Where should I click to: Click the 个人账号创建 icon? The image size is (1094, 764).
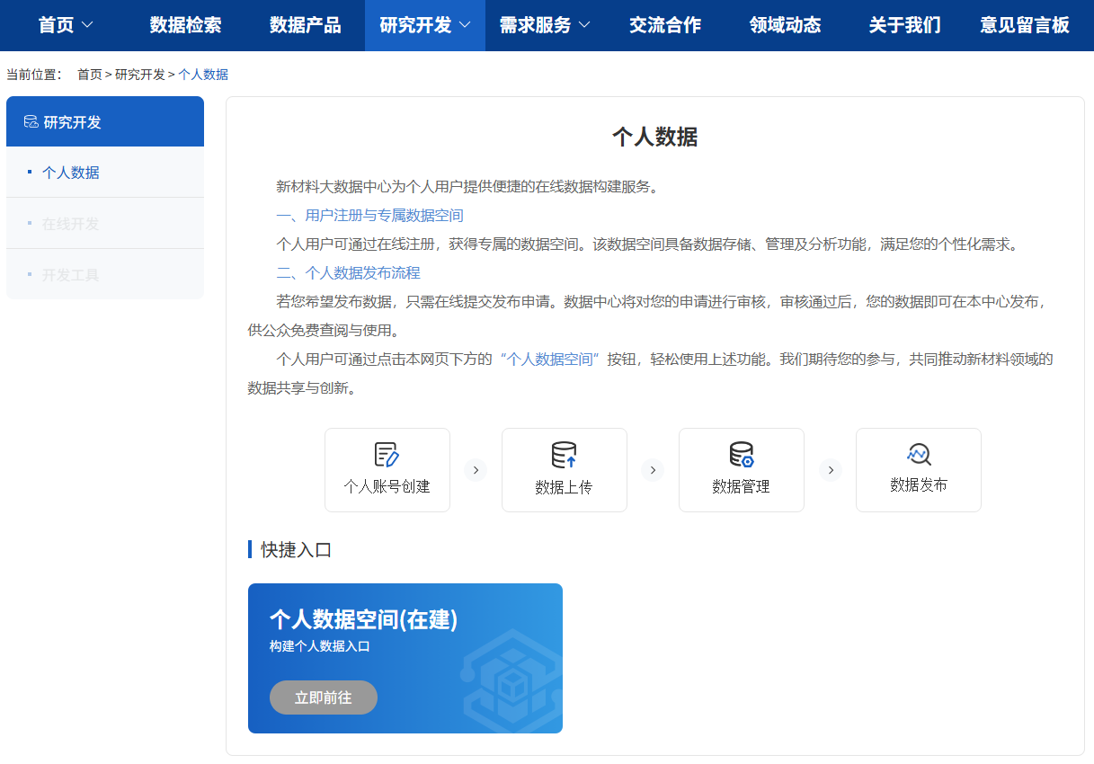coord(387,456)
